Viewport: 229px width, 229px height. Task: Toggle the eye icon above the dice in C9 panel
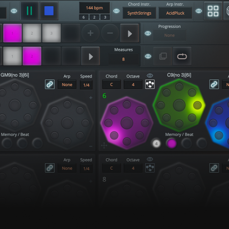[150, 76]
